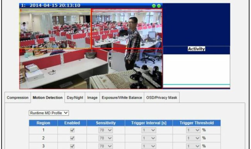251x149 pixels.
Task: Open the Runtime MD Profile dropdown
Action: click(49, 113)
